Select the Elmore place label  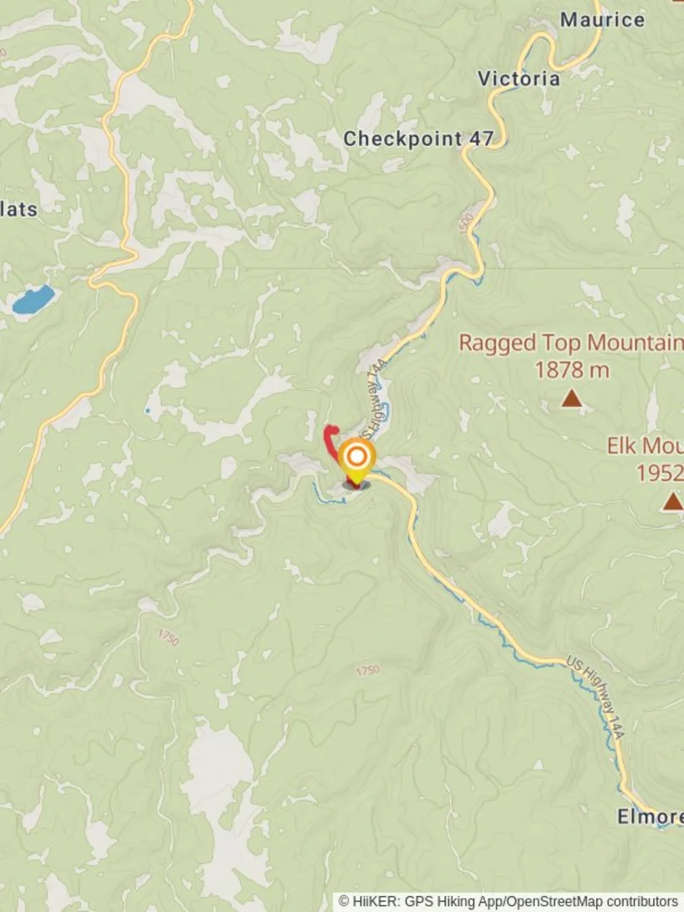650,817
